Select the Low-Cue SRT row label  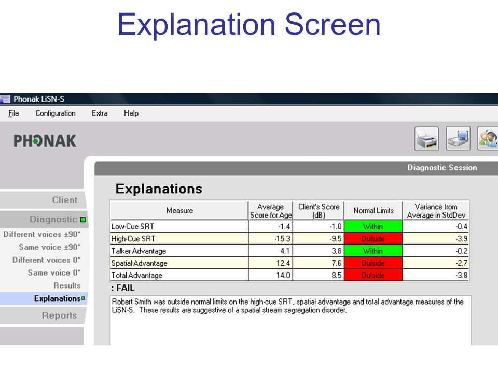coord(132,226)
